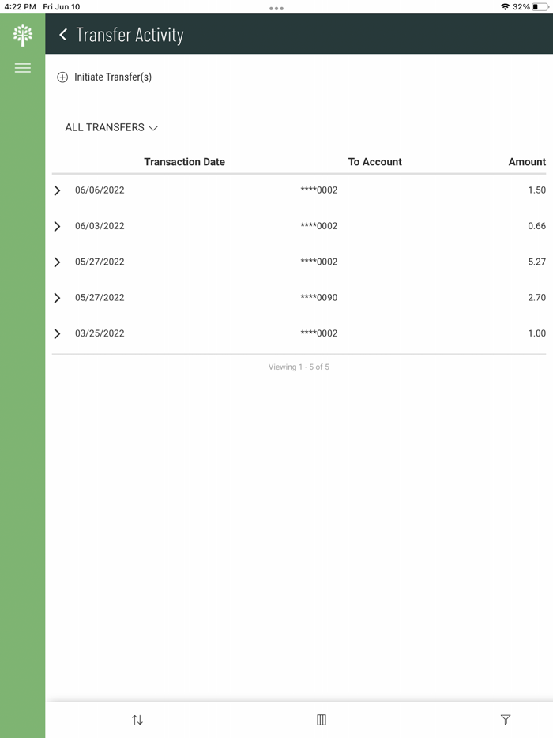Tap the battery indicator icon
The width and height of the screenshot is (553, 738).
coord(540,6)
